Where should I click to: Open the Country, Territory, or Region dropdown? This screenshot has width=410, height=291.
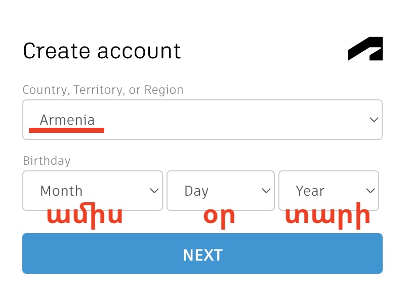pos(202,120)
